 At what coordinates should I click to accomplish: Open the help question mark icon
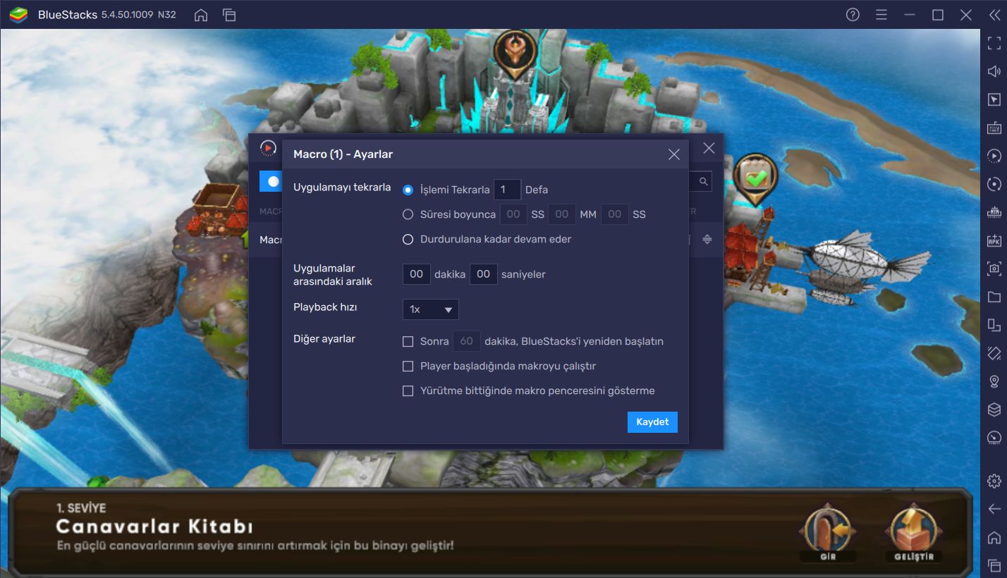[853, 15]
